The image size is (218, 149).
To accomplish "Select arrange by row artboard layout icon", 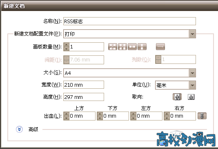I will point(132,46).
